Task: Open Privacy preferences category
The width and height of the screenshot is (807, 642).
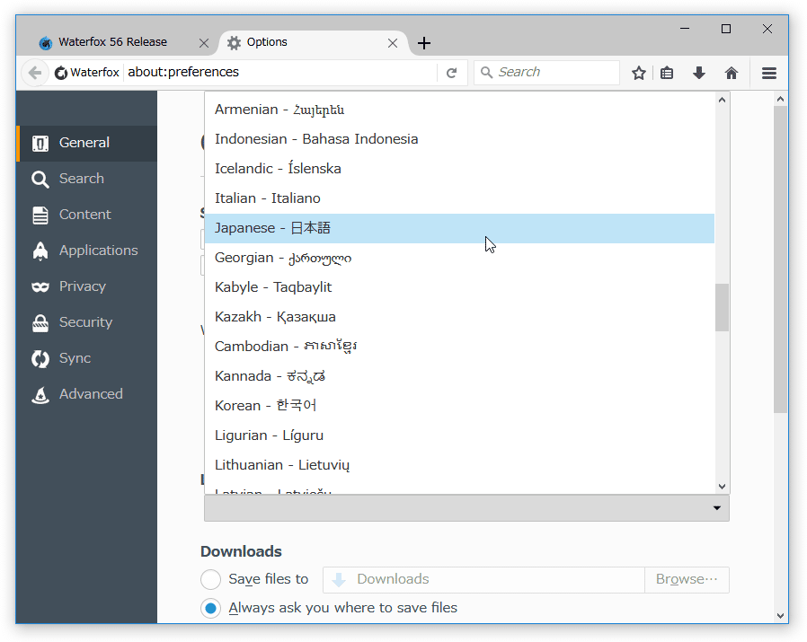Action: 86,286
